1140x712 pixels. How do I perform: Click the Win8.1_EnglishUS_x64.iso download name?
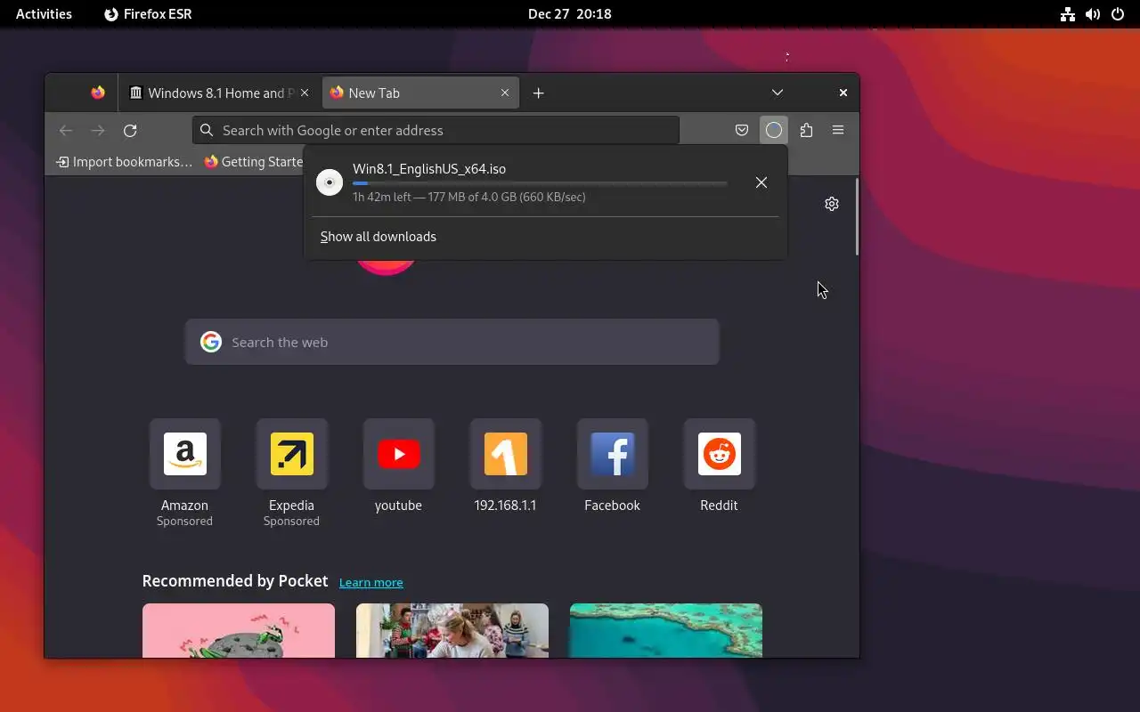[429, 169]
